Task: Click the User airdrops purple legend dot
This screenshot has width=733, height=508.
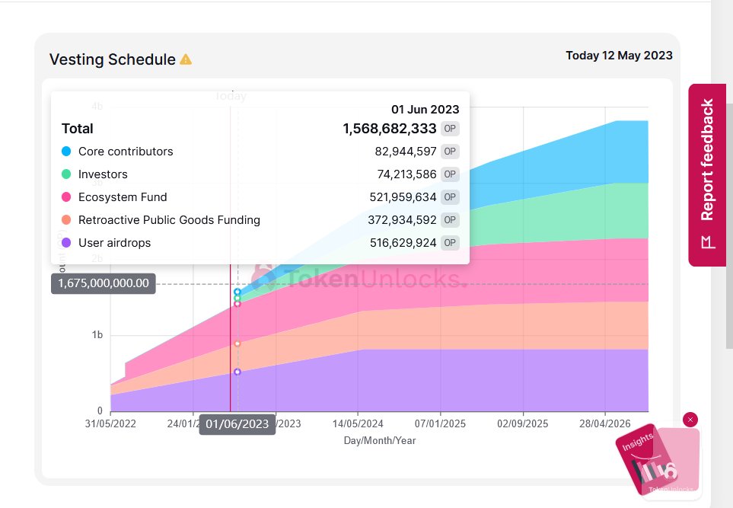Action: click(x=66, y=243)
